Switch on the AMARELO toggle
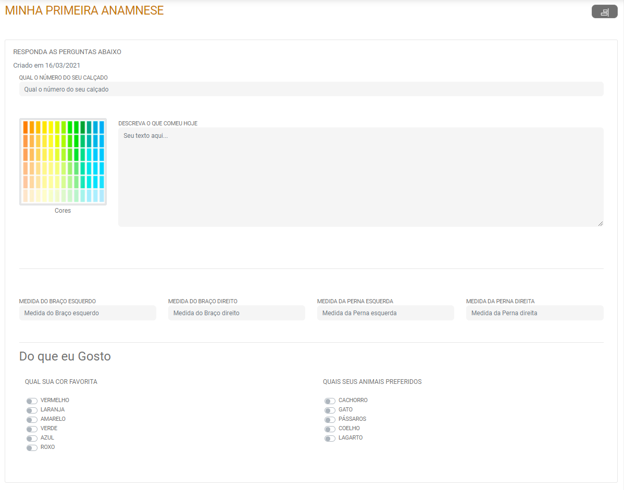The height and width of the screenshot is (490, 624). point(32,420)
